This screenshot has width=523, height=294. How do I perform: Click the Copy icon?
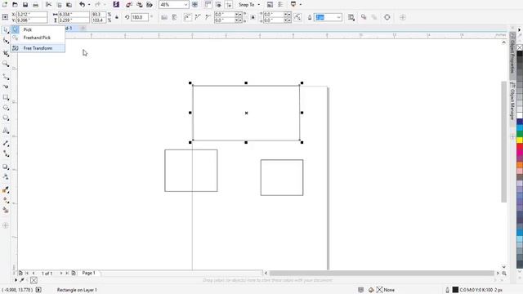[x=59, y=5]
